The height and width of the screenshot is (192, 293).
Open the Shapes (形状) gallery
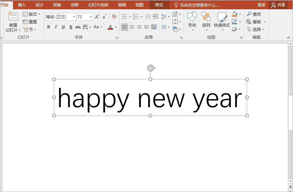point(192,21)
